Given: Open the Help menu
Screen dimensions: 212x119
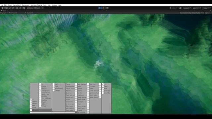Looking at the screenshot, I should 60,5.
